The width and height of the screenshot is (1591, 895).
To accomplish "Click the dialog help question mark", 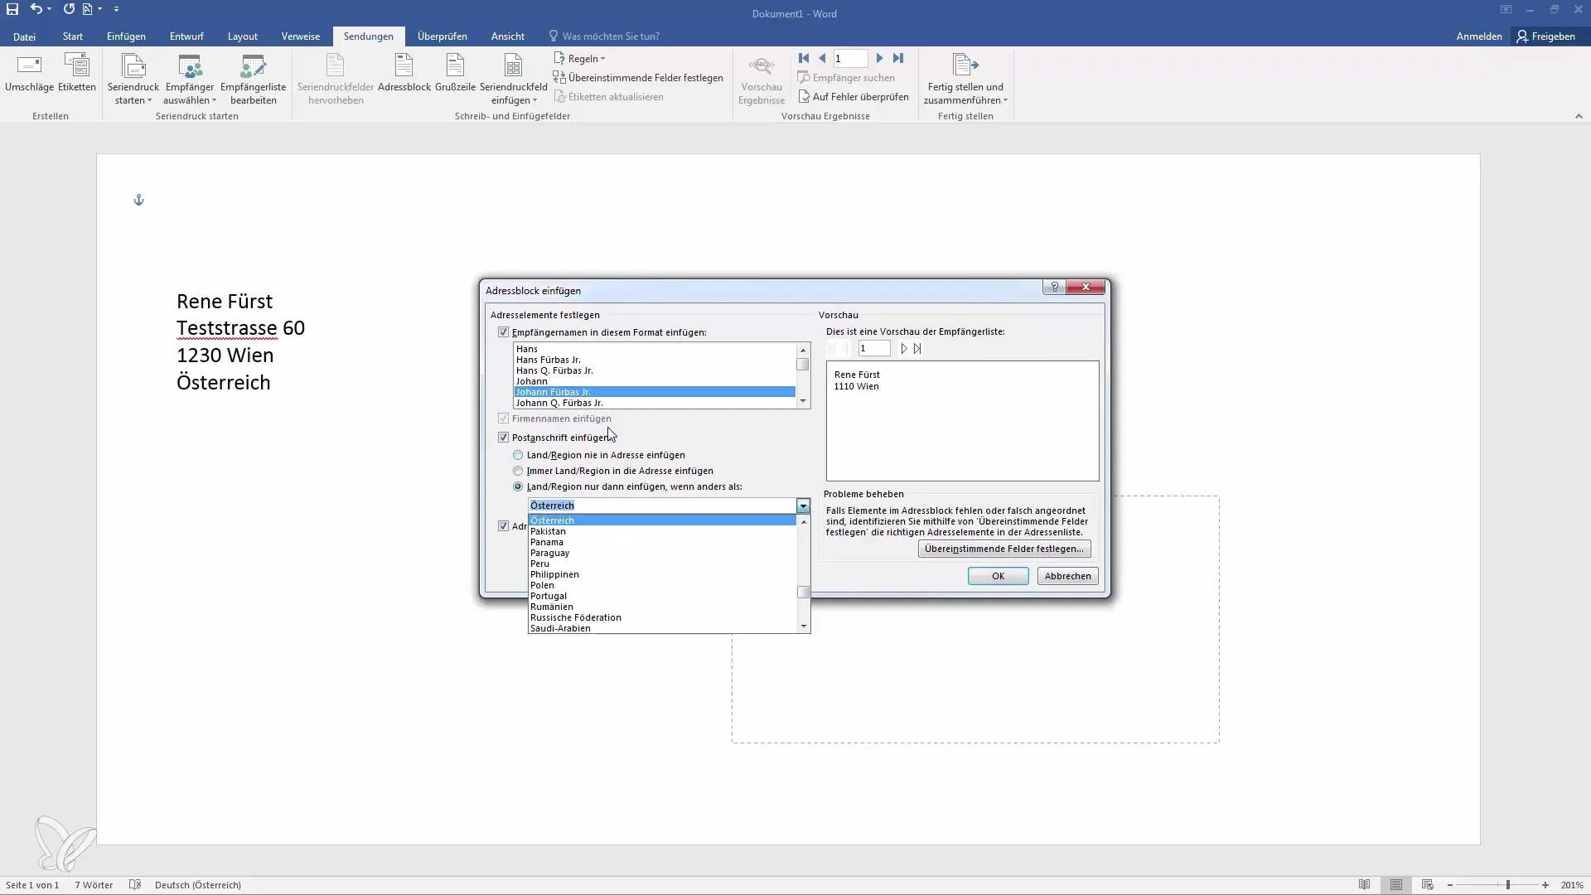I will [1054, 287].
